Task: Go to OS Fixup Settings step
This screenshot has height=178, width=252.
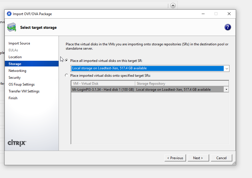Action: pyautogui.click(x=21, y=84)
